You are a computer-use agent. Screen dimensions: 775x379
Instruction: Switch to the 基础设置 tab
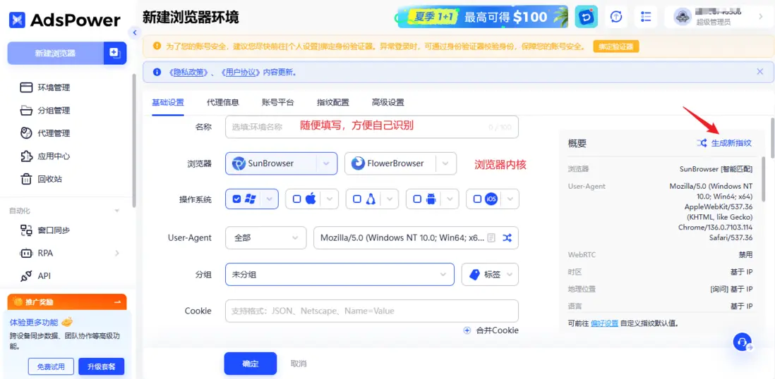[x=168, y=103]
